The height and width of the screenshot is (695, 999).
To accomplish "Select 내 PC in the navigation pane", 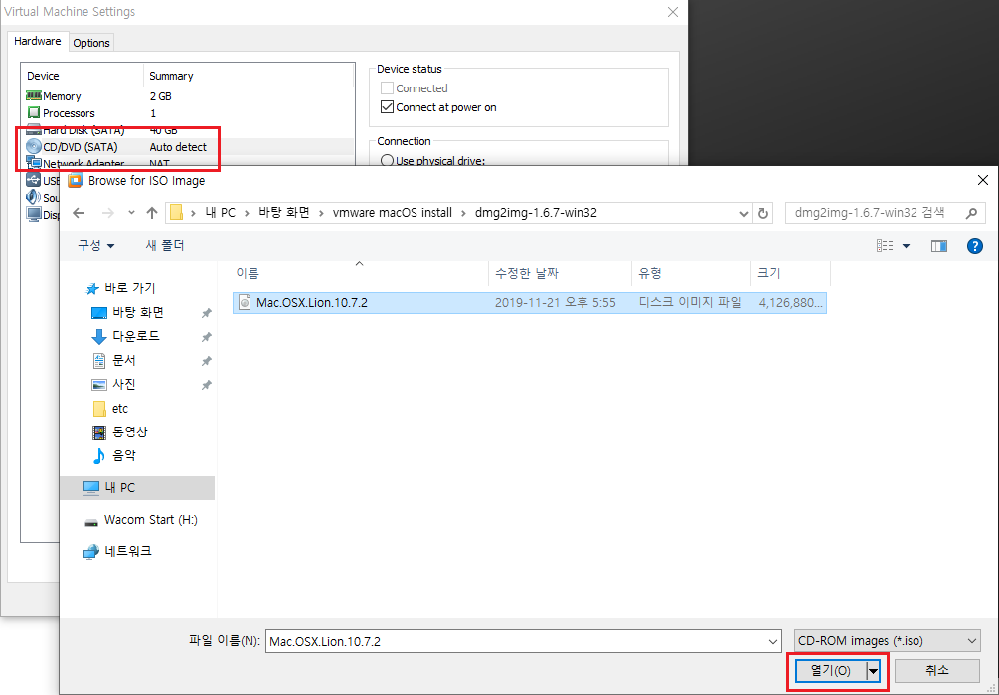I will [x=137, y=488].
